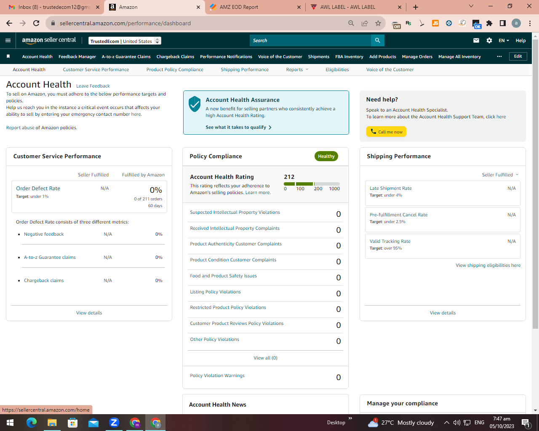The image size is (539, 431).
Task: Open a new browser tab
Action: pos(416,7)
